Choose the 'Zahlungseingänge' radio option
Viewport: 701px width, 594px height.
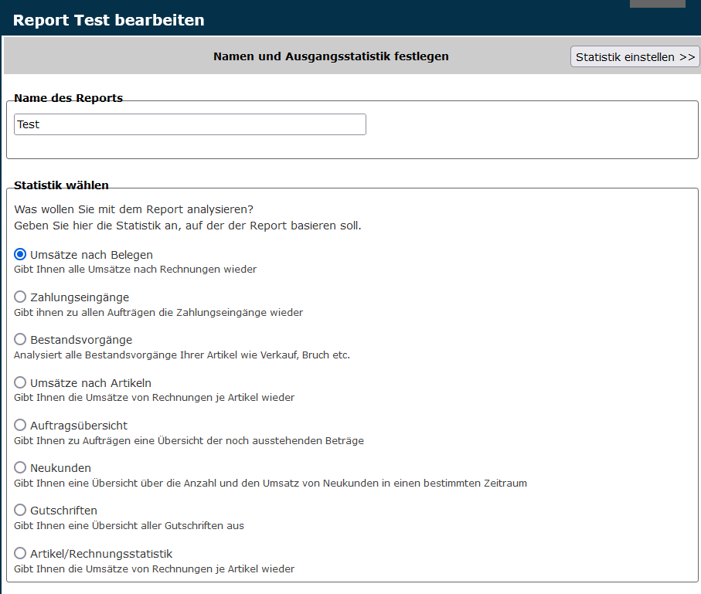tap(20, 297)
